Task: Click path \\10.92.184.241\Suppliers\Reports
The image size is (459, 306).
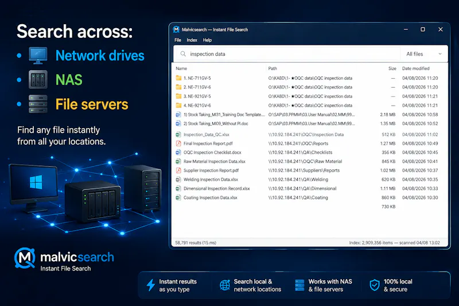Action: [304, 171]
